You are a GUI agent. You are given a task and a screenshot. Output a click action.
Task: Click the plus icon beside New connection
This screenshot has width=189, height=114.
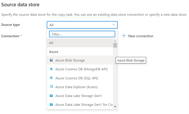click(x=124, y=36)
